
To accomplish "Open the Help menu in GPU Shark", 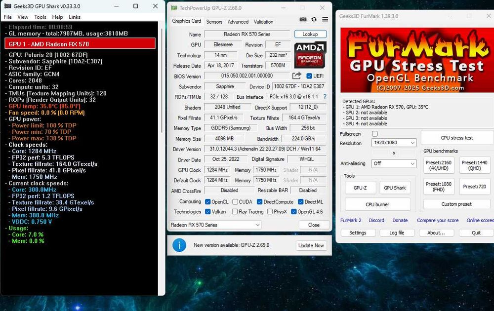I will pos(57,17).
